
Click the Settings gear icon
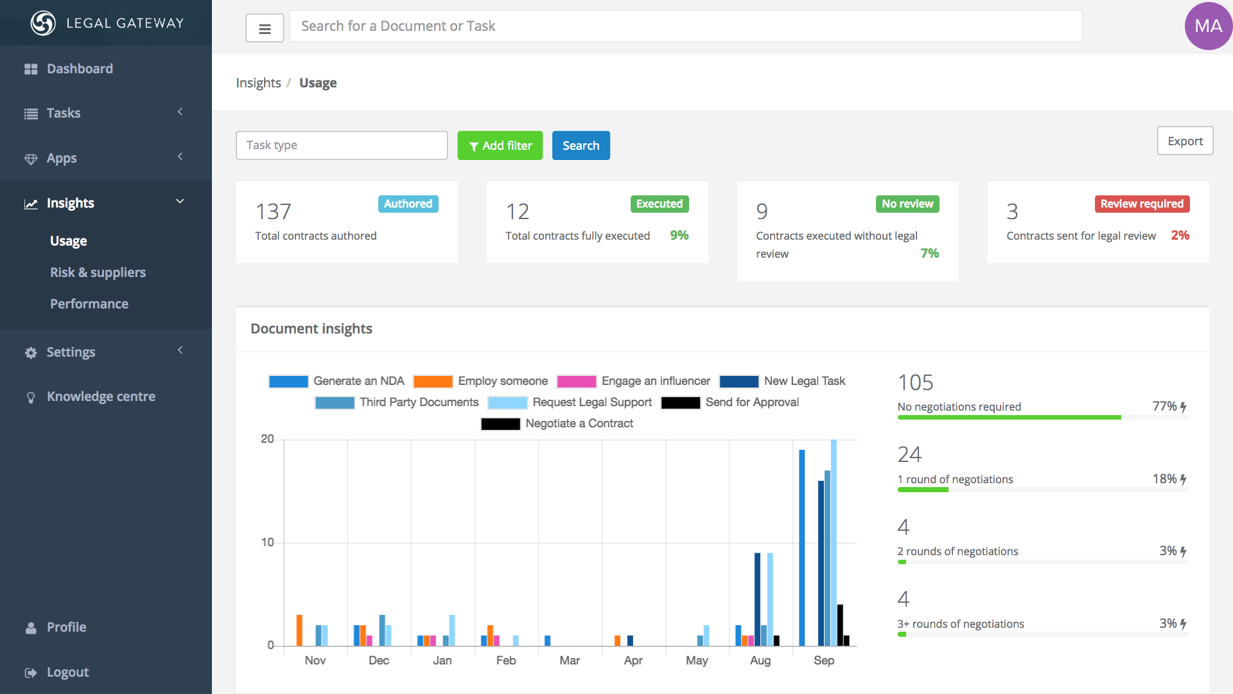[31, 353]
